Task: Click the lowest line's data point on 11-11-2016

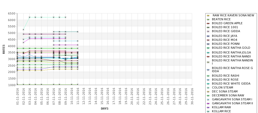Action: [x=78, y=85]
